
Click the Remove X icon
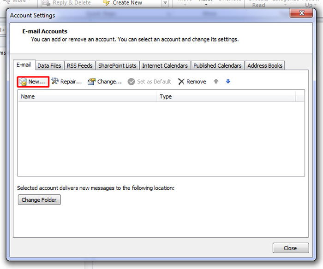[181, 82]
